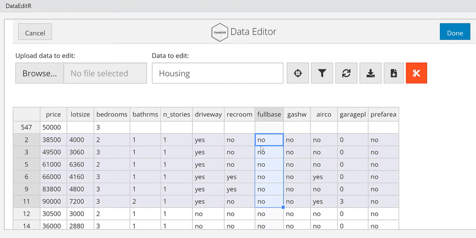476x238 pixels.
Task: Select row header 2
Action: tap(26, 140)
